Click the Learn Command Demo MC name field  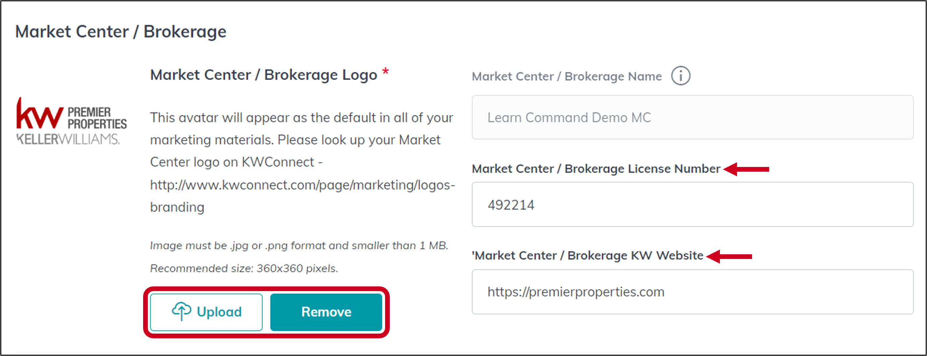click(692, 117)
